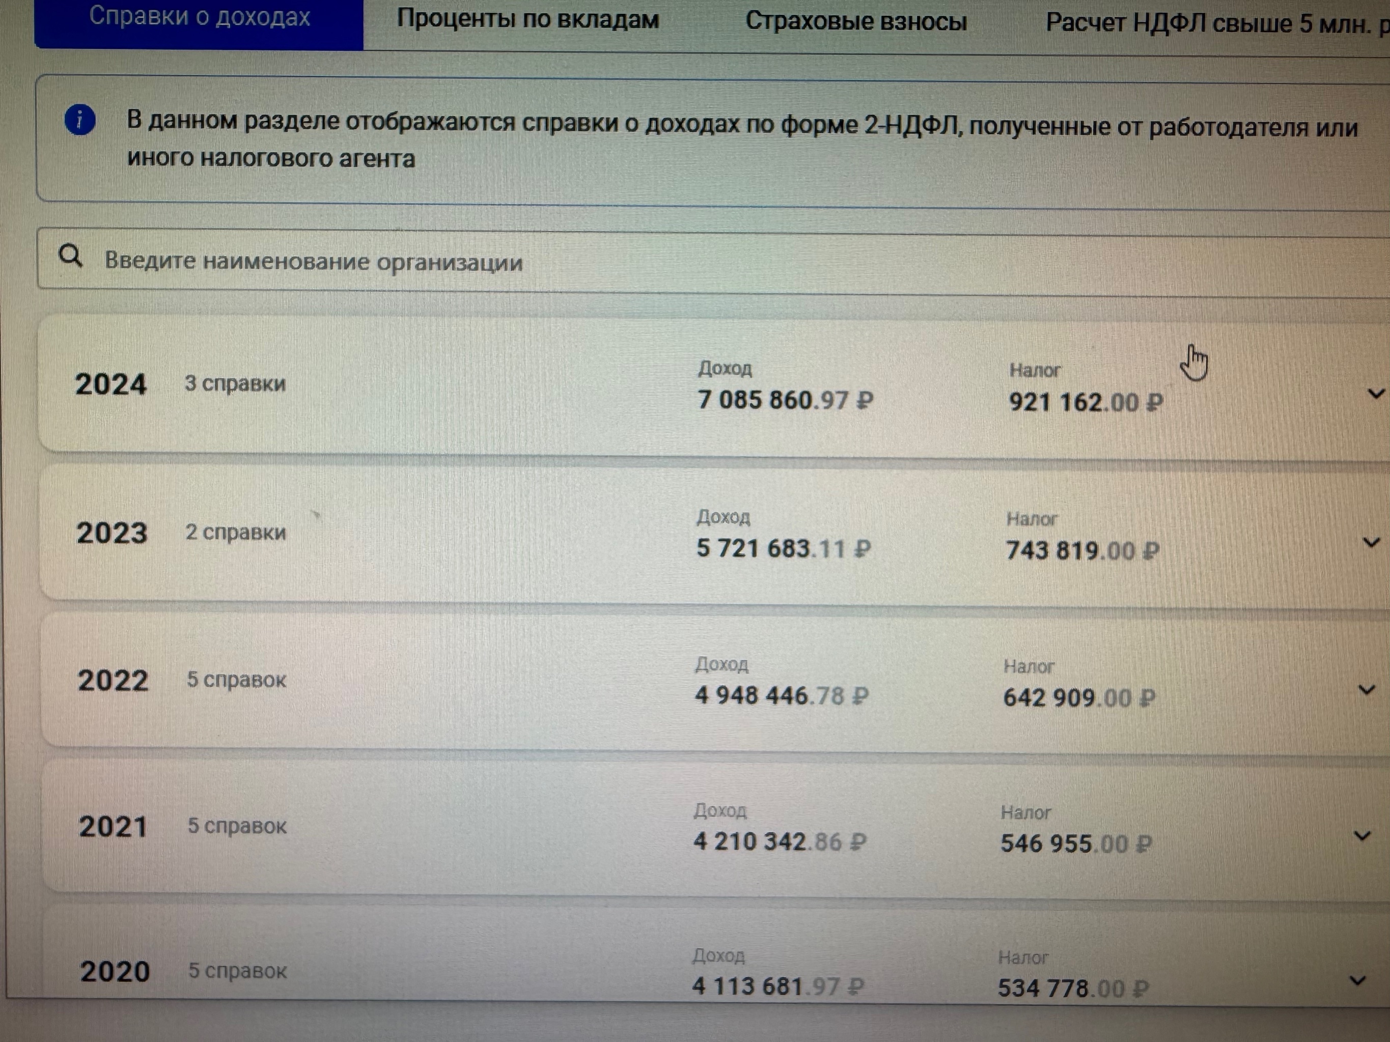
Task: Switch to Страховые взносы tab
Action: [856, 21]
